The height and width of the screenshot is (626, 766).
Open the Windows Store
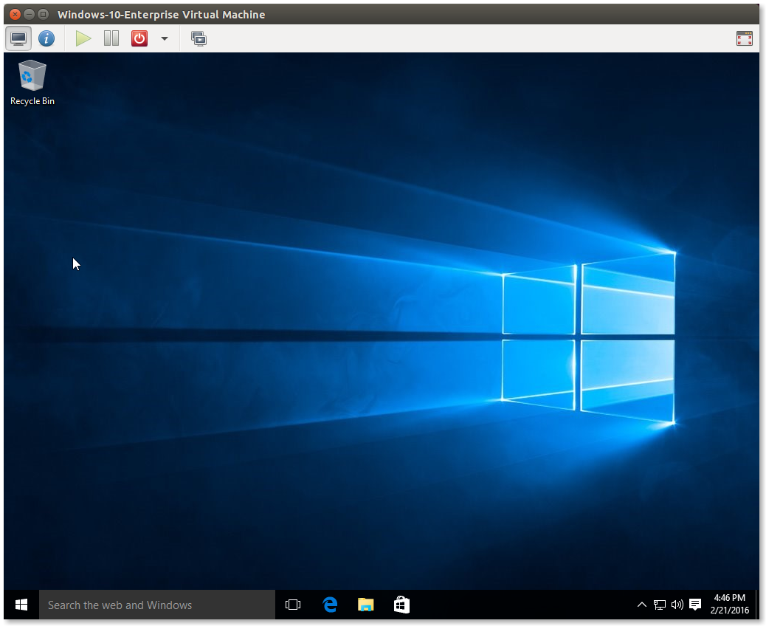(x=401, y=605)
